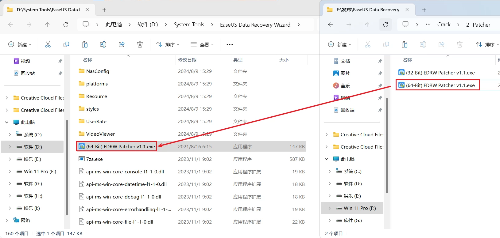
Task: Refresh the left Explorer window
Action: [x=66, y=25]
